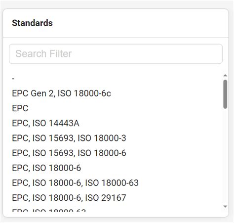The height and width of the screenshot is (223, 234).
Task: Select the "EPC, ISO 18000-6" entry
Action: tap(116, 168)
